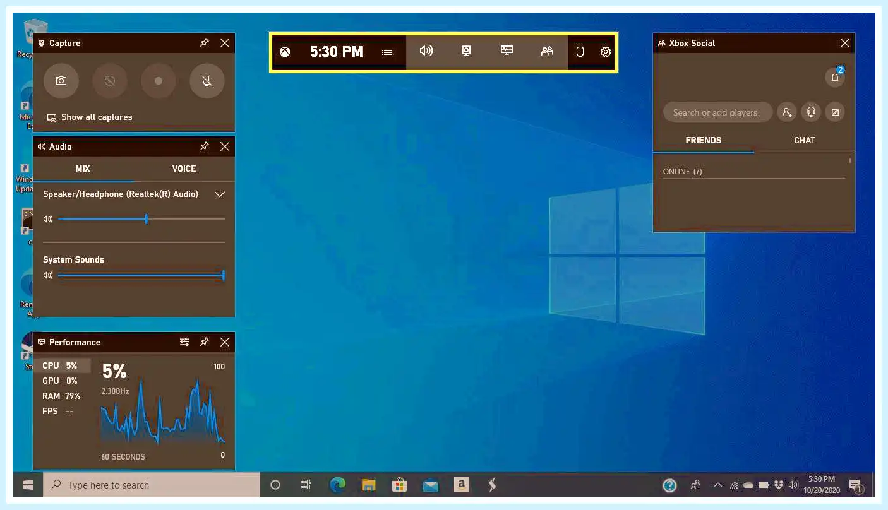The height and width of the screenshot is (510, 888).
Task: Click the Xbox logo on the Game Bar
Action: pyautogui.click(x=285, y=52)
